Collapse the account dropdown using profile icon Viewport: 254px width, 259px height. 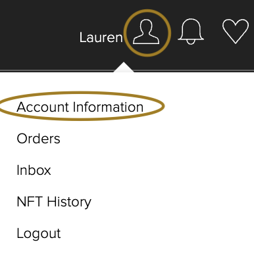[146, 32]
